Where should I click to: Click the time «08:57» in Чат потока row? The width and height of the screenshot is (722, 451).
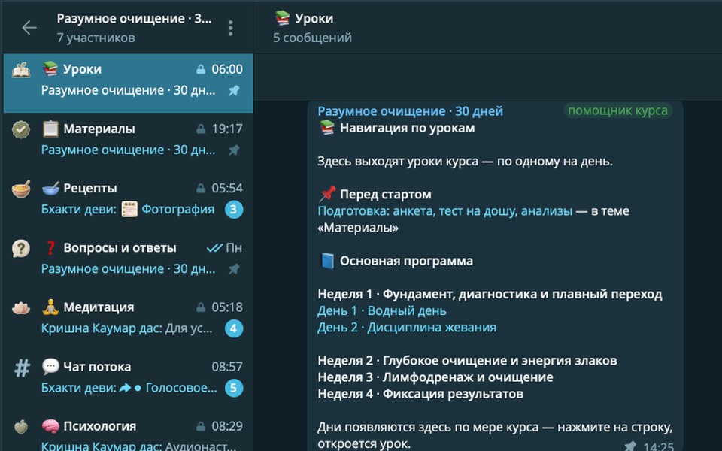pos(227,367)
